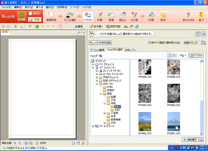The image size is (208, 151).
Task: Select the うら (back side) toggle
Action: (x=34, y=20)
